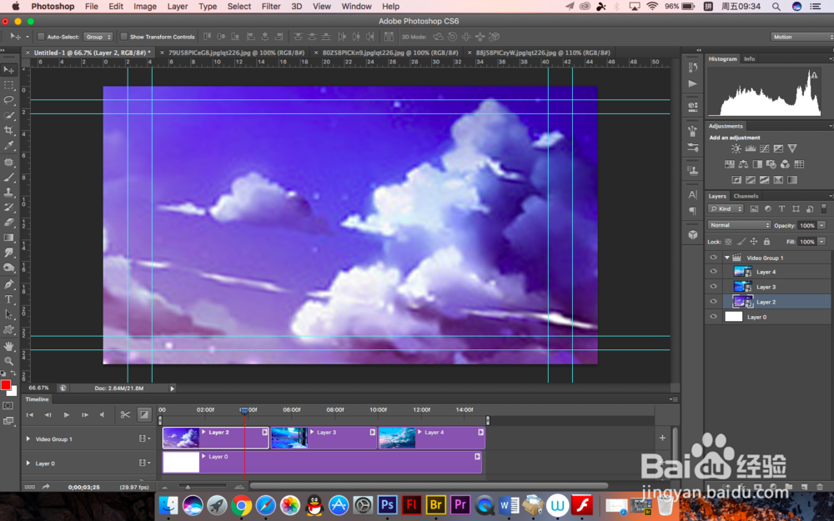This screenshot has width=834, height=521.
Task: Toggle visibility of Layer 4
Action: [713, 272]
